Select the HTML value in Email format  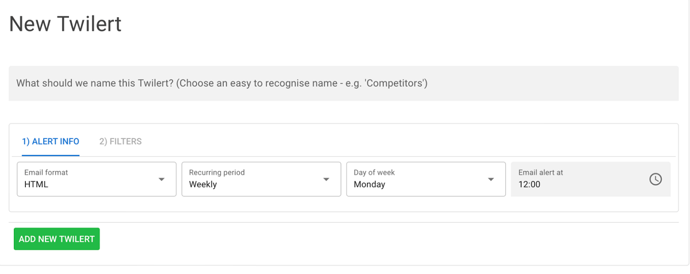coord(36,185)
